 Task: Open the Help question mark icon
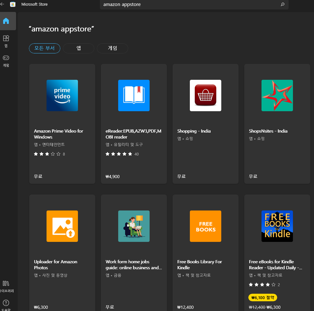coord(6,303)
